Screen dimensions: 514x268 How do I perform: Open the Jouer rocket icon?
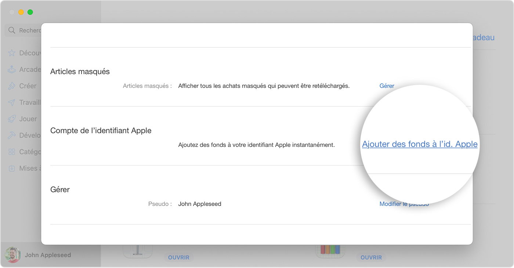pos(12,119)
